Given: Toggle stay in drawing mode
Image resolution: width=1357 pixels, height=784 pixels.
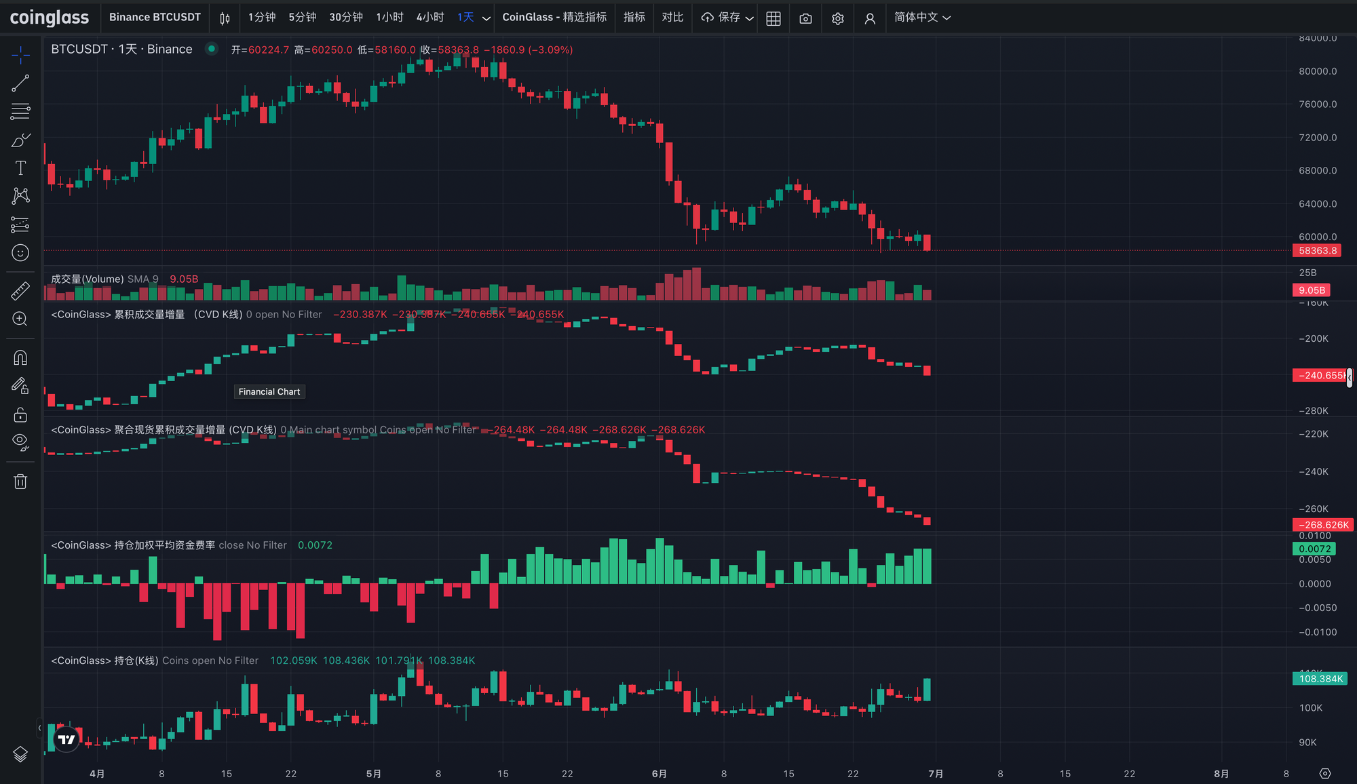Looking at the screenshot, I should 20,386.
